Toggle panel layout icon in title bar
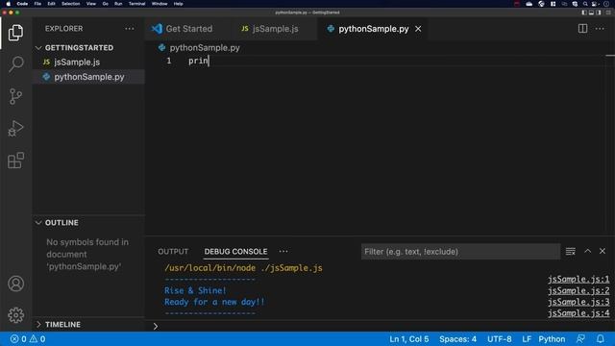 pos(591,12)
